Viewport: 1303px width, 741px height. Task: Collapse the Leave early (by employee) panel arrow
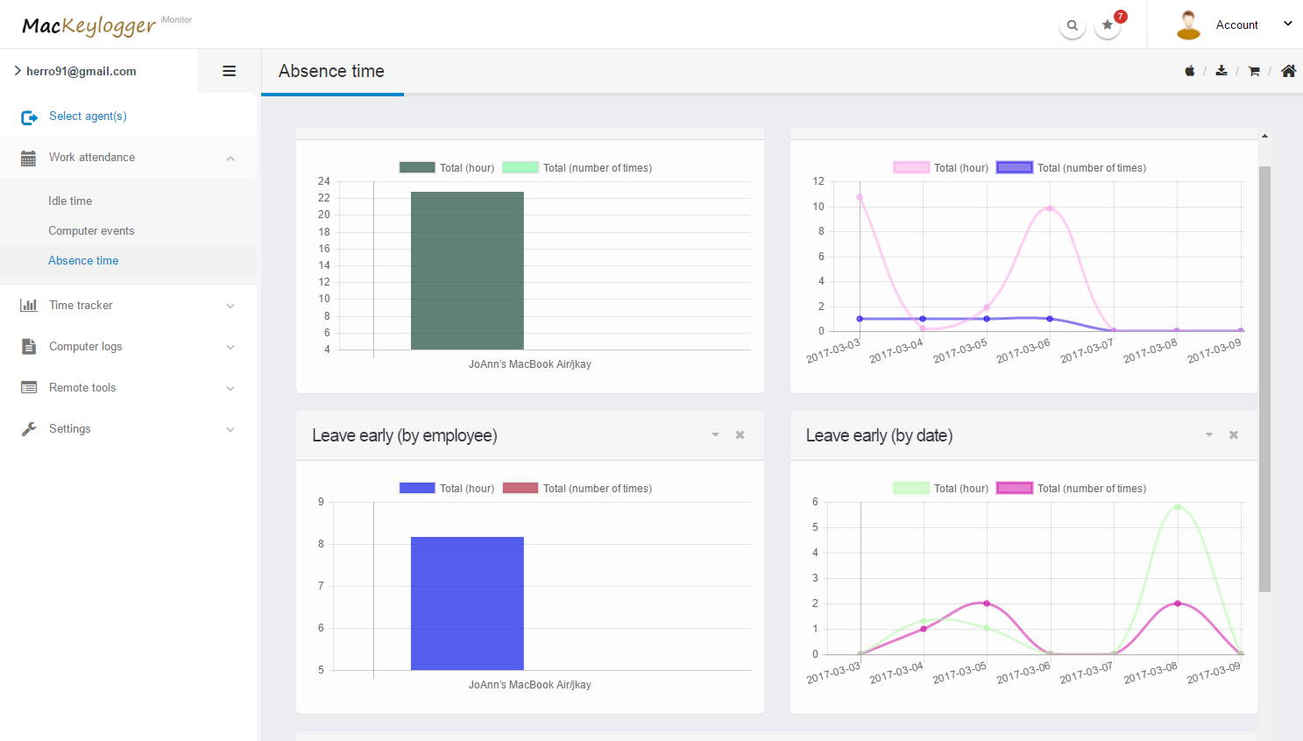coord(715,435)
